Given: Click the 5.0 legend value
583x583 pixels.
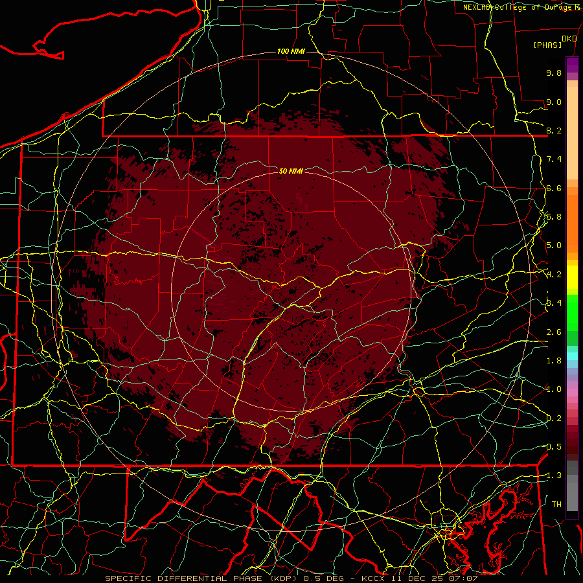Looking at the screenshot, I should (554, 246).
